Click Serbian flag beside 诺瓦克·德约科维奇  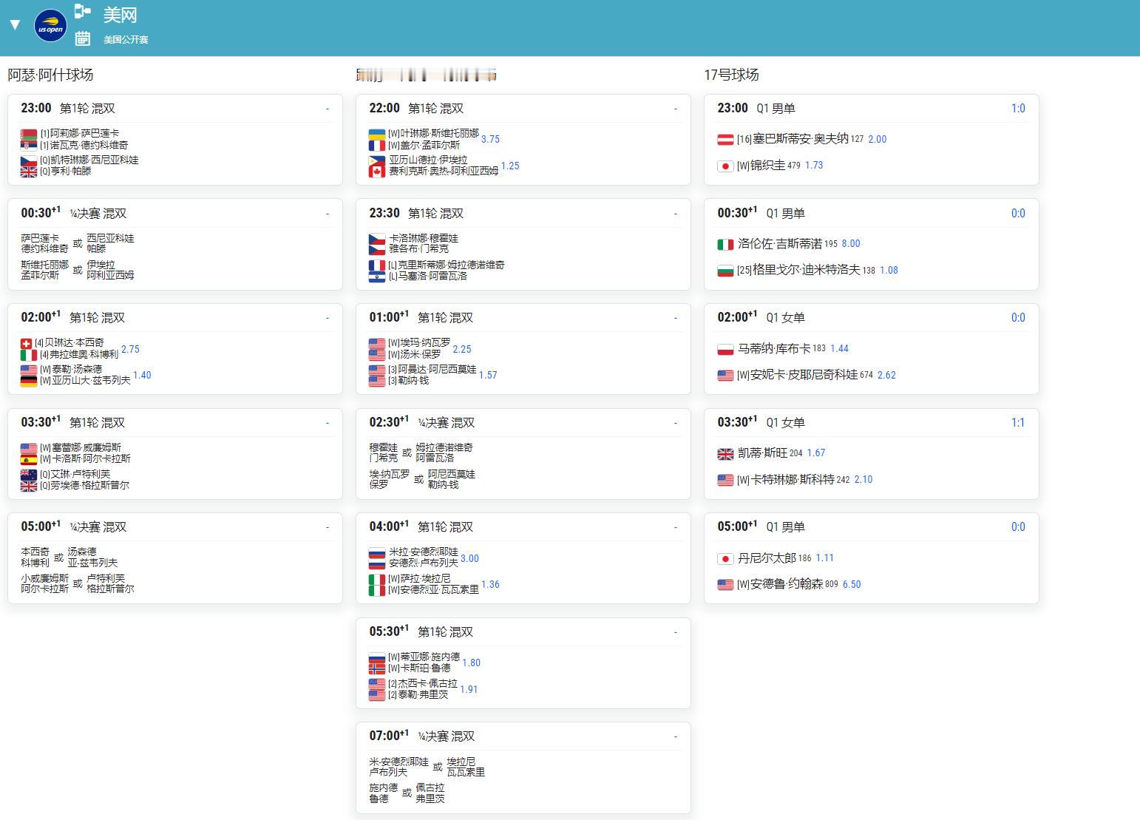[29, 145]
